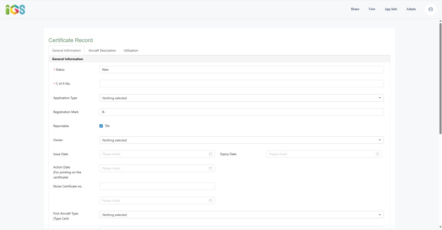Toggle the Reportable Yes checkbox
The image size is (442, 230).
[x=101, y=126]
